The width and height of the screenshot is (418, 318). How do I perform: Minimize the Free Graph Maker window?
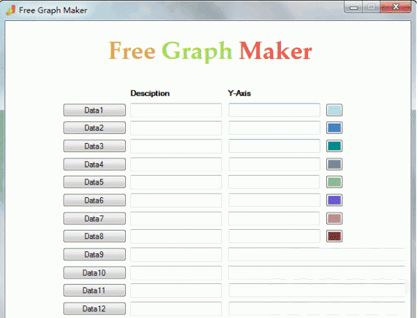(353, 7)
